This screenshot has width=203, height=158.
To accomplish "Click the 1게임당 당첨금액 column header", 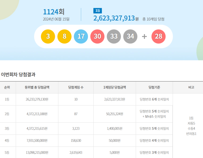I will [114, 87].
